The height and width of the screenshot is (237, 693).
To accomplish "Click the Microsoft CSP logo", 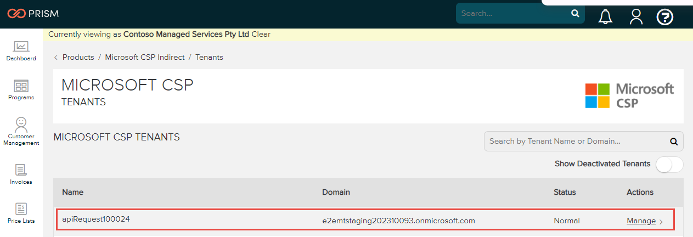I will coord(629,96).
